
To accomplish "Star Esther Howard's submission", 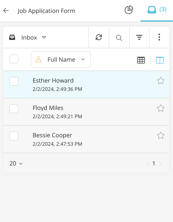I will [x=161, y=81].
